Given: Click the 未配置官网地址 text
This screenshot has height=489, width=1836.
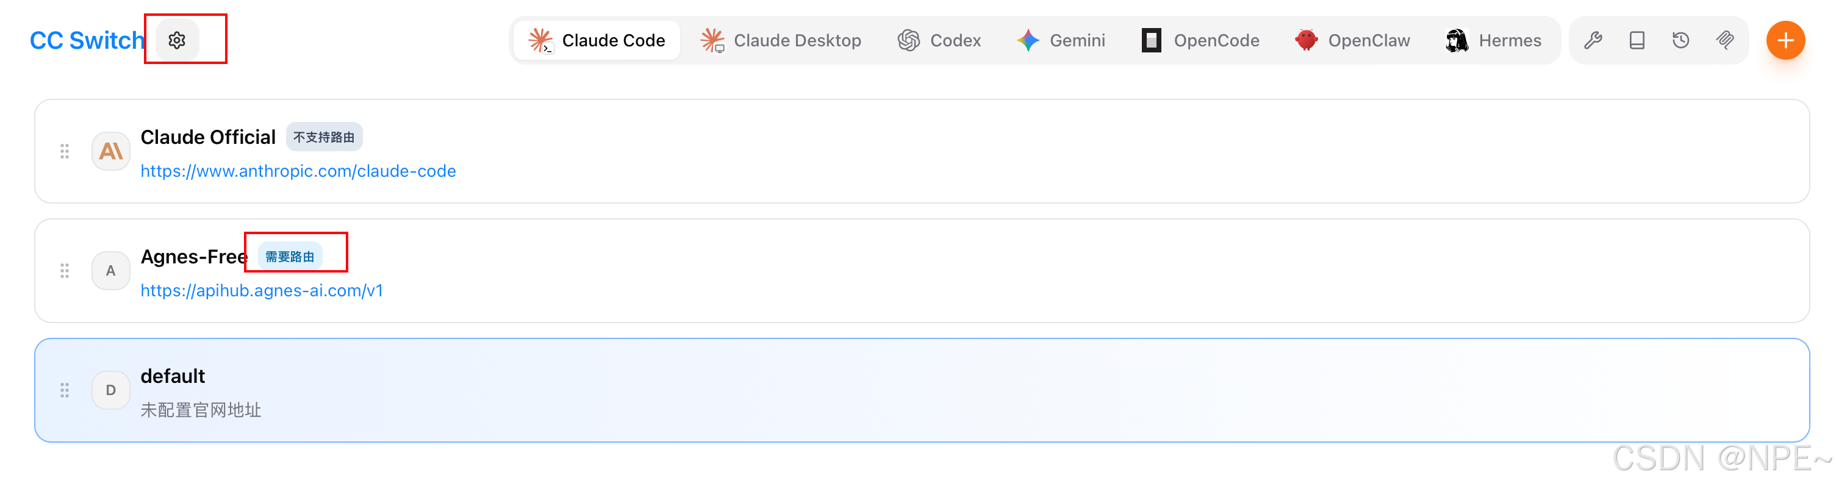Looking at the screenshot, I should 201,410.
